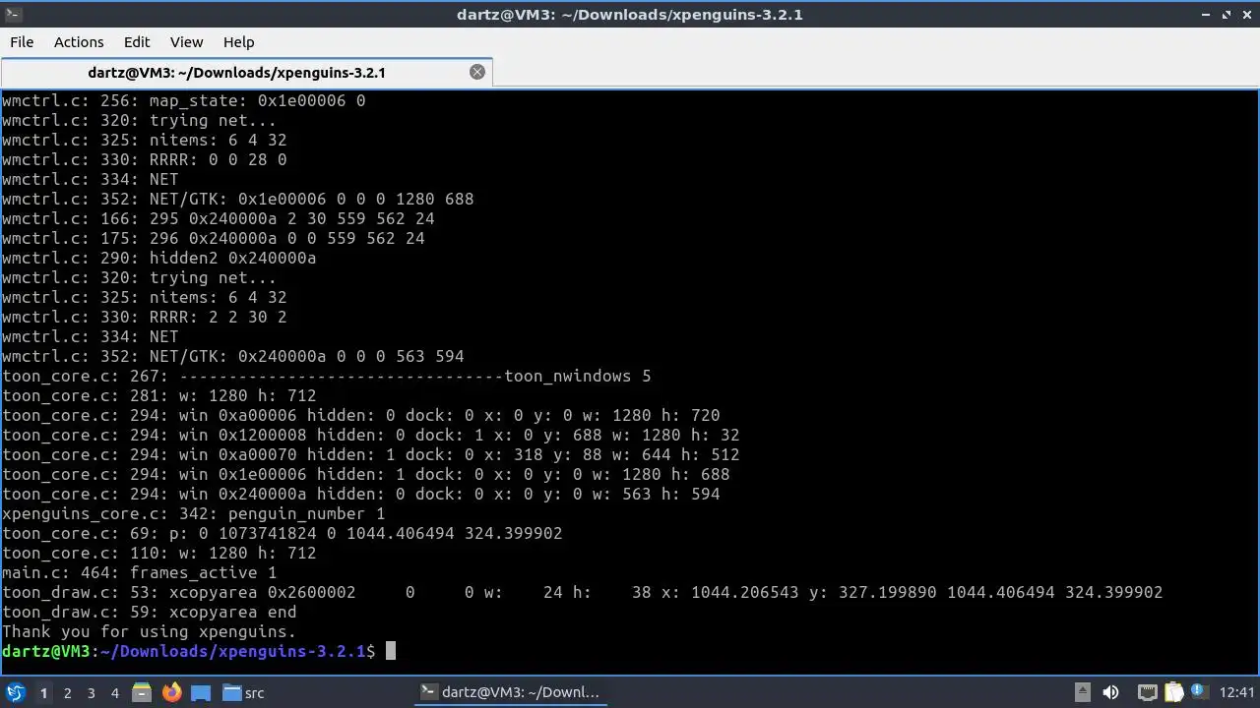
Task: Activate the terminal taskbar button
Action: point(510,692)
